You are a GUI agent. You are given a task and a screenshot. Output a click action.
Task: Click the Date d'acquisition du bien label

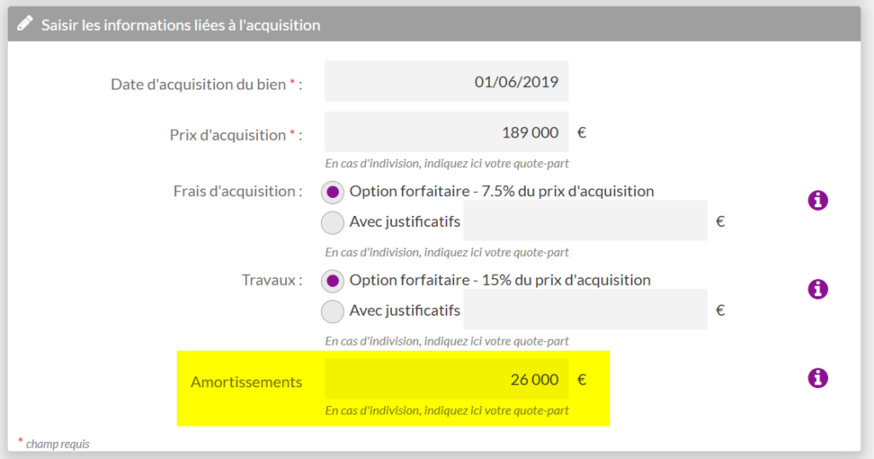tap(207, 84)
